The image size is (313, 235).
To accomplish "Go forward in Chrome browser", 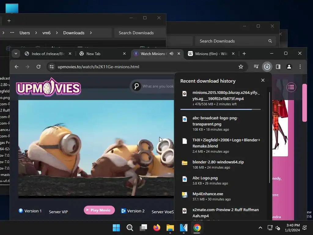I will point(27,67).
